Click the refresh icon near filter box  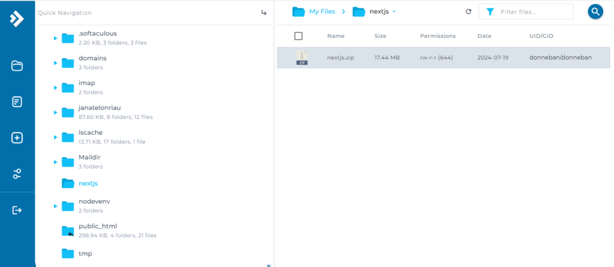point(468,12)
